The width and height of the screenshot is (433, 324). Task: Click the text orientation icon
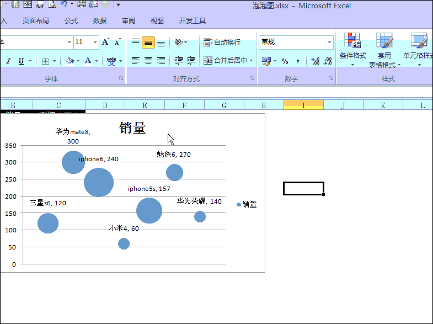point(179,43)
